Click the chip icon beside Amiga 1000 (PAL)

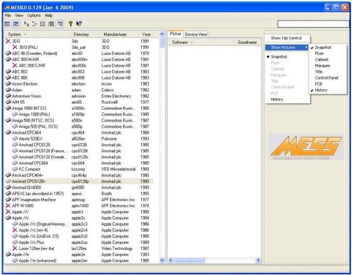point(15,114)
